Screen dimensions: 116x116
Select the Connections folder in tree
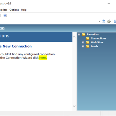click(x=99, y=38)
